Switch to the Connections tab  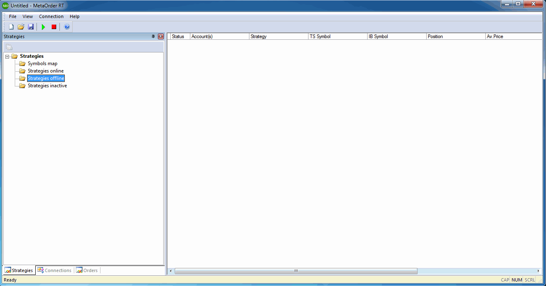click(x=55, y=270)
